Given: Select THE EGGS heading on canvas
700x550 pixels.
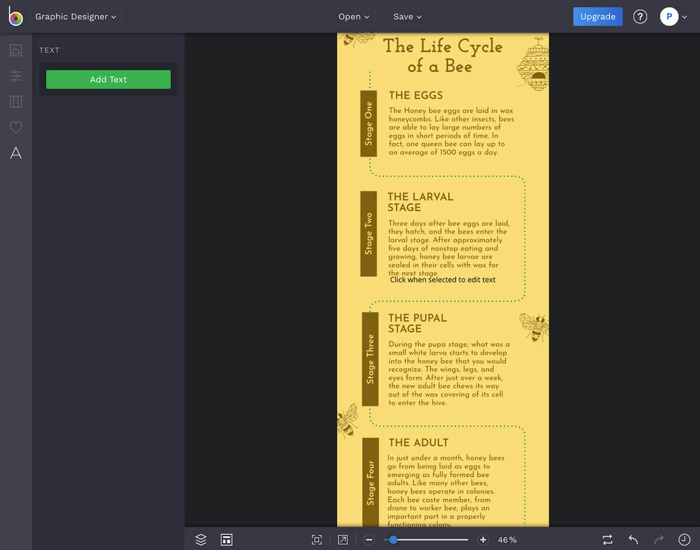Looking at the screenshot, I should pos(416,95).
